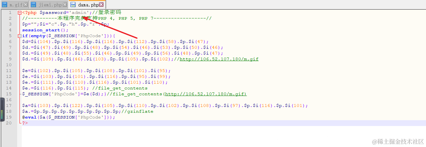Screen dimensions: 426x147
Task: Close the jiemi.php tab
Action: tap(65, 5)
